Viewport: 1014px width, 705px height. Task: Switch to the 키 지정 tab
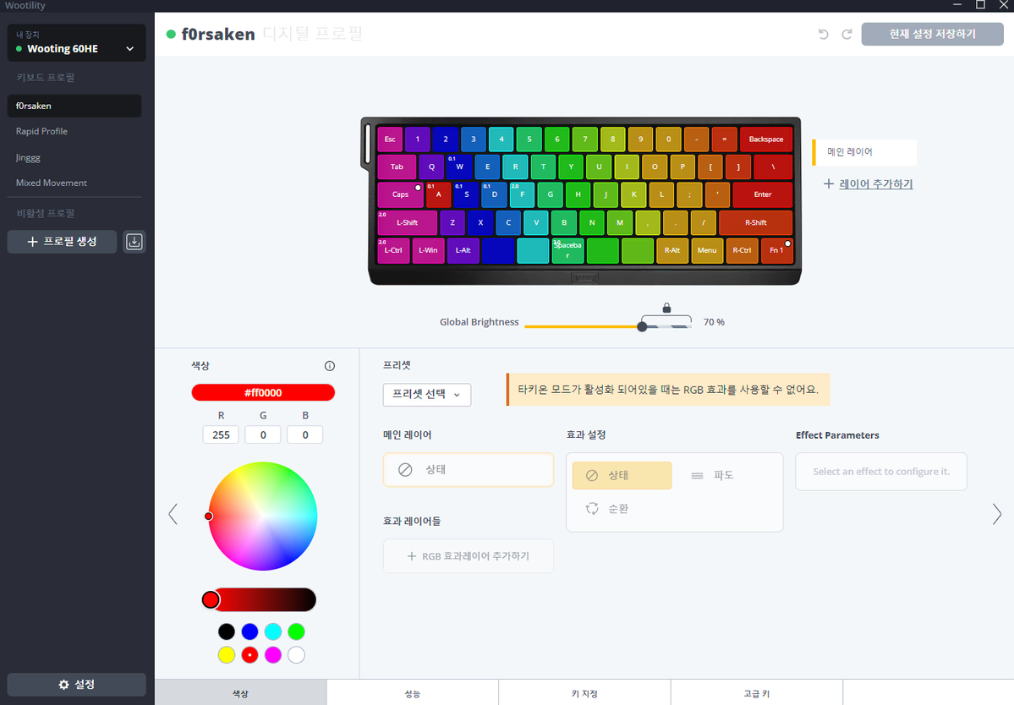click(x=584, y=692)
